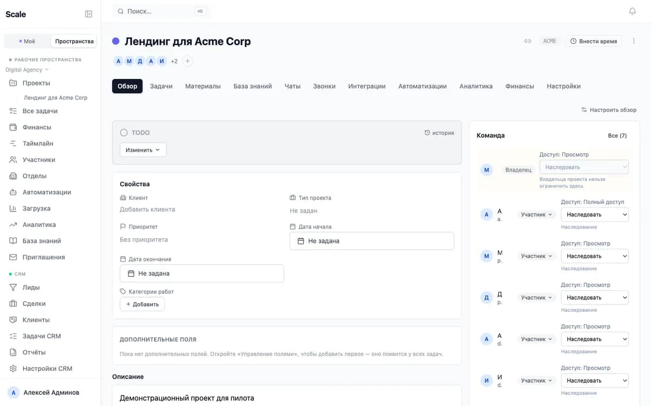Collapse the sidebar using the panel icon
The width and height of the screenshot is (651, 406).
point(89,14)
